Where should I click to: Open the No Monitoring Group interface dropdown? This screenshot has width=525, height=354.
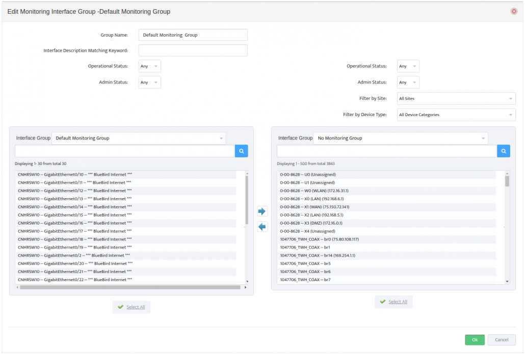pyautogui.click(x=401, y=138)
